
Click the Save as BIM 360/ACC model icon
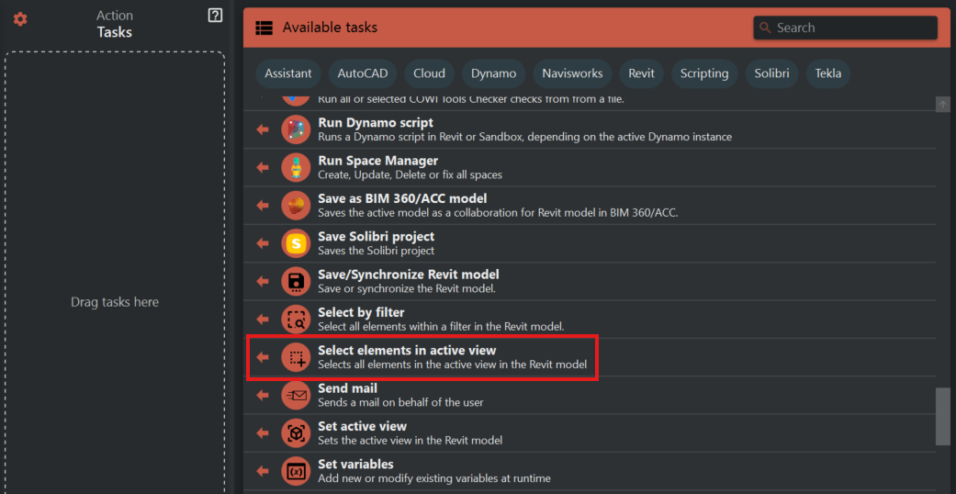(297, 206)
